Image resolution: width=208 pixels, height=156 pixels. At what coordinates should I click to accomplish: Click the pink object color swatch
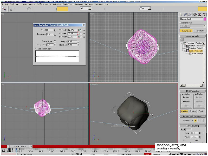pos(205,19)
